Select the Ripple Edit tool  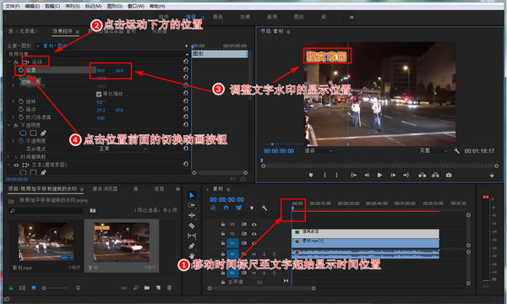(x=192, y=215)
